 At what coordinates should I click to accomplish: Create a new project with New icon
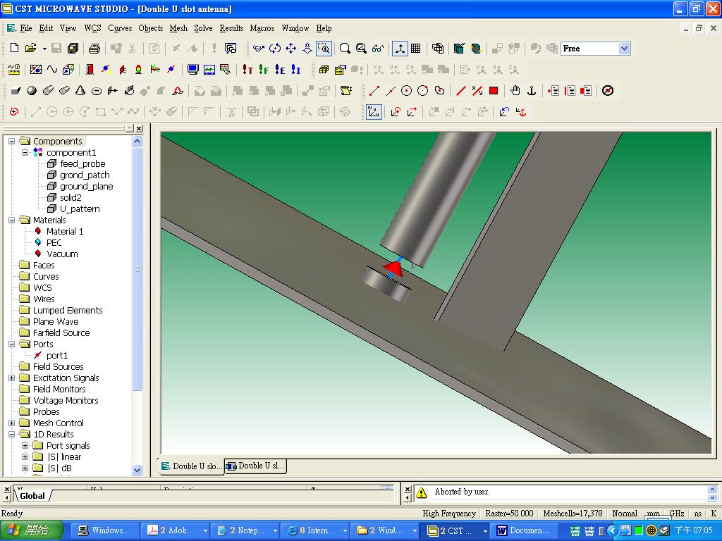14,49
